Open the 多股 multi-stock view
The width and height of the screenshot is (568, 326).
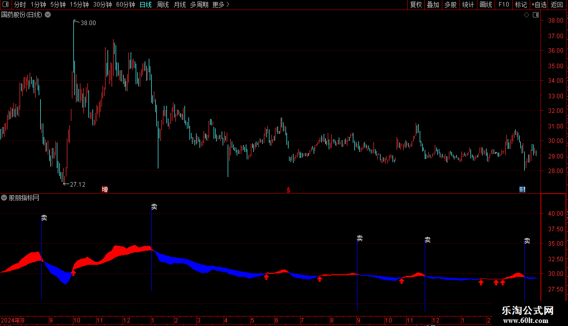(450, 5)
